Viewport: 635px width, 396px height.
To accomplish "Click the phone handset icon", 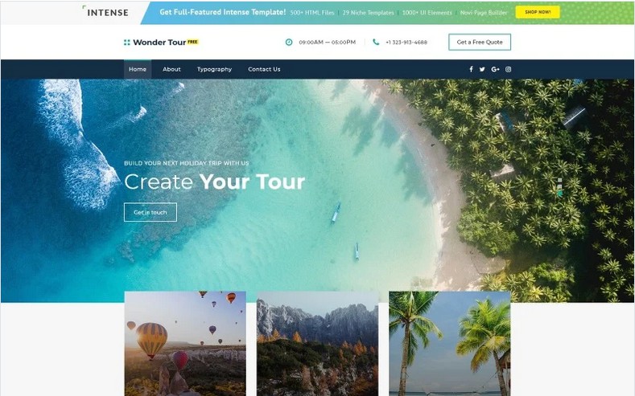I will tap(376, 42).
